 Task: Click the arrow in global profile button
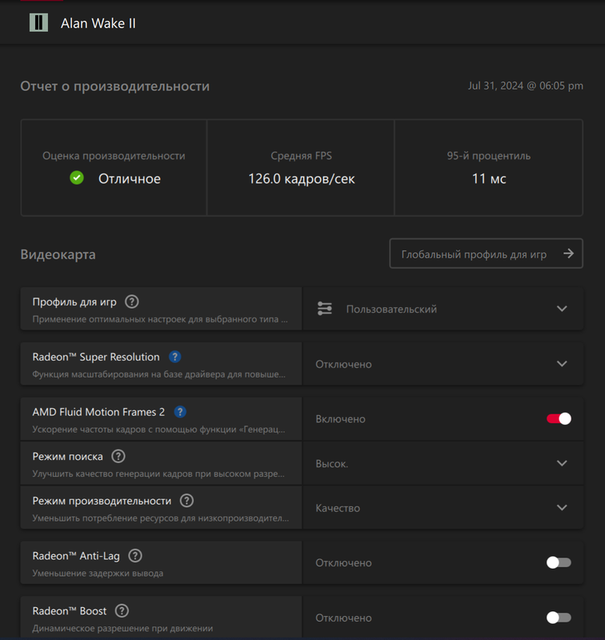568,254
